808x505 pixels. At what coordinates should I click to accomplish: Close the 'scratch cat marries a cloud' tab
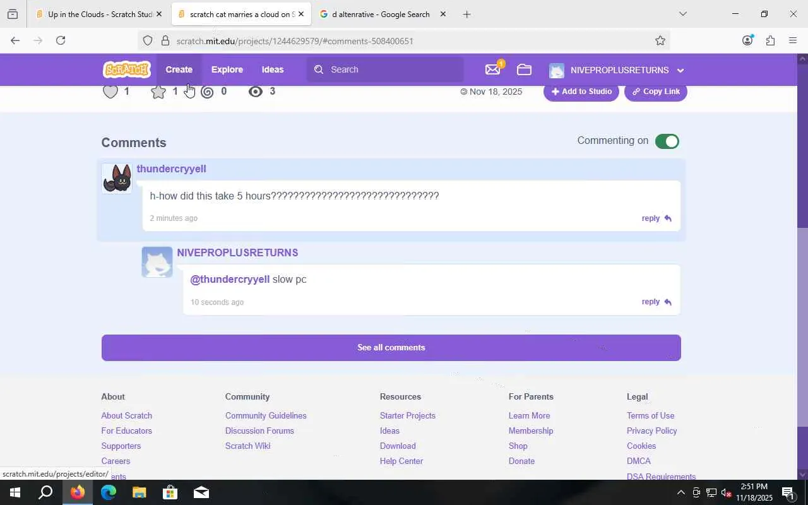coord(301,14)
